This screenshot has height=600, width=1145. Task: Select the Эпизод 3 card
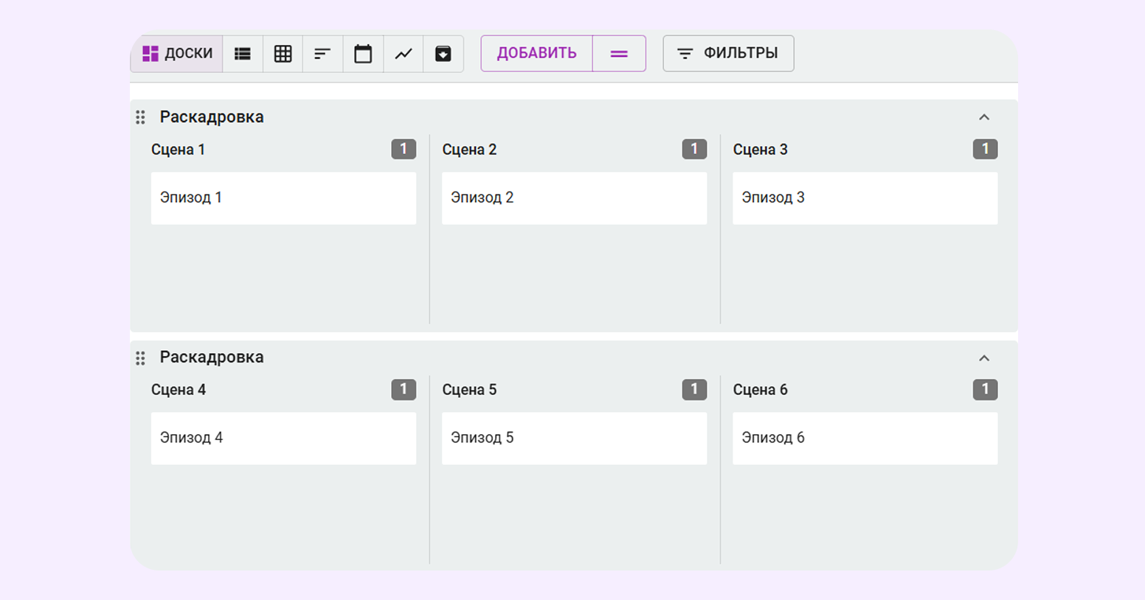865,198
